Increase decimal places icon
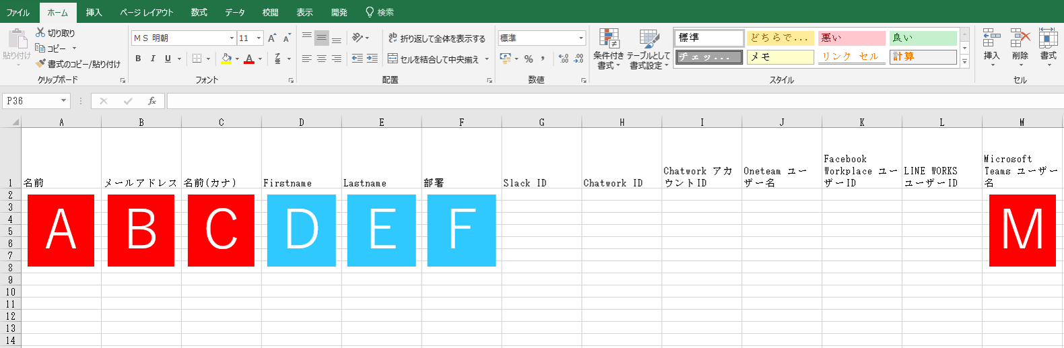 click(x=564, y=59)
